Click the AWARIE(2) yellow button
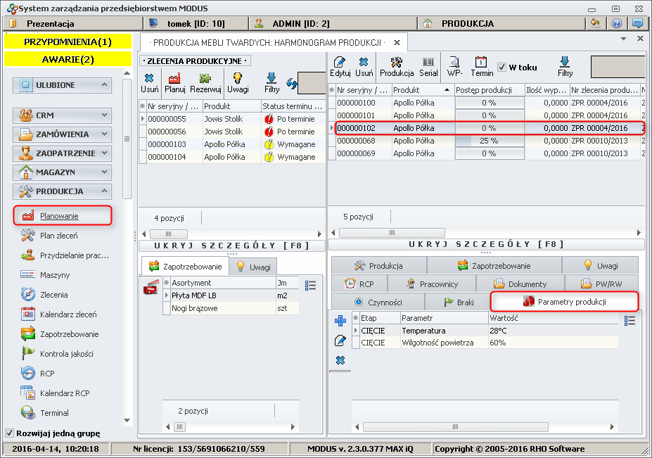The width and height of the screenshot is (652, 458). pyautogui.click(x=68, y=59)
